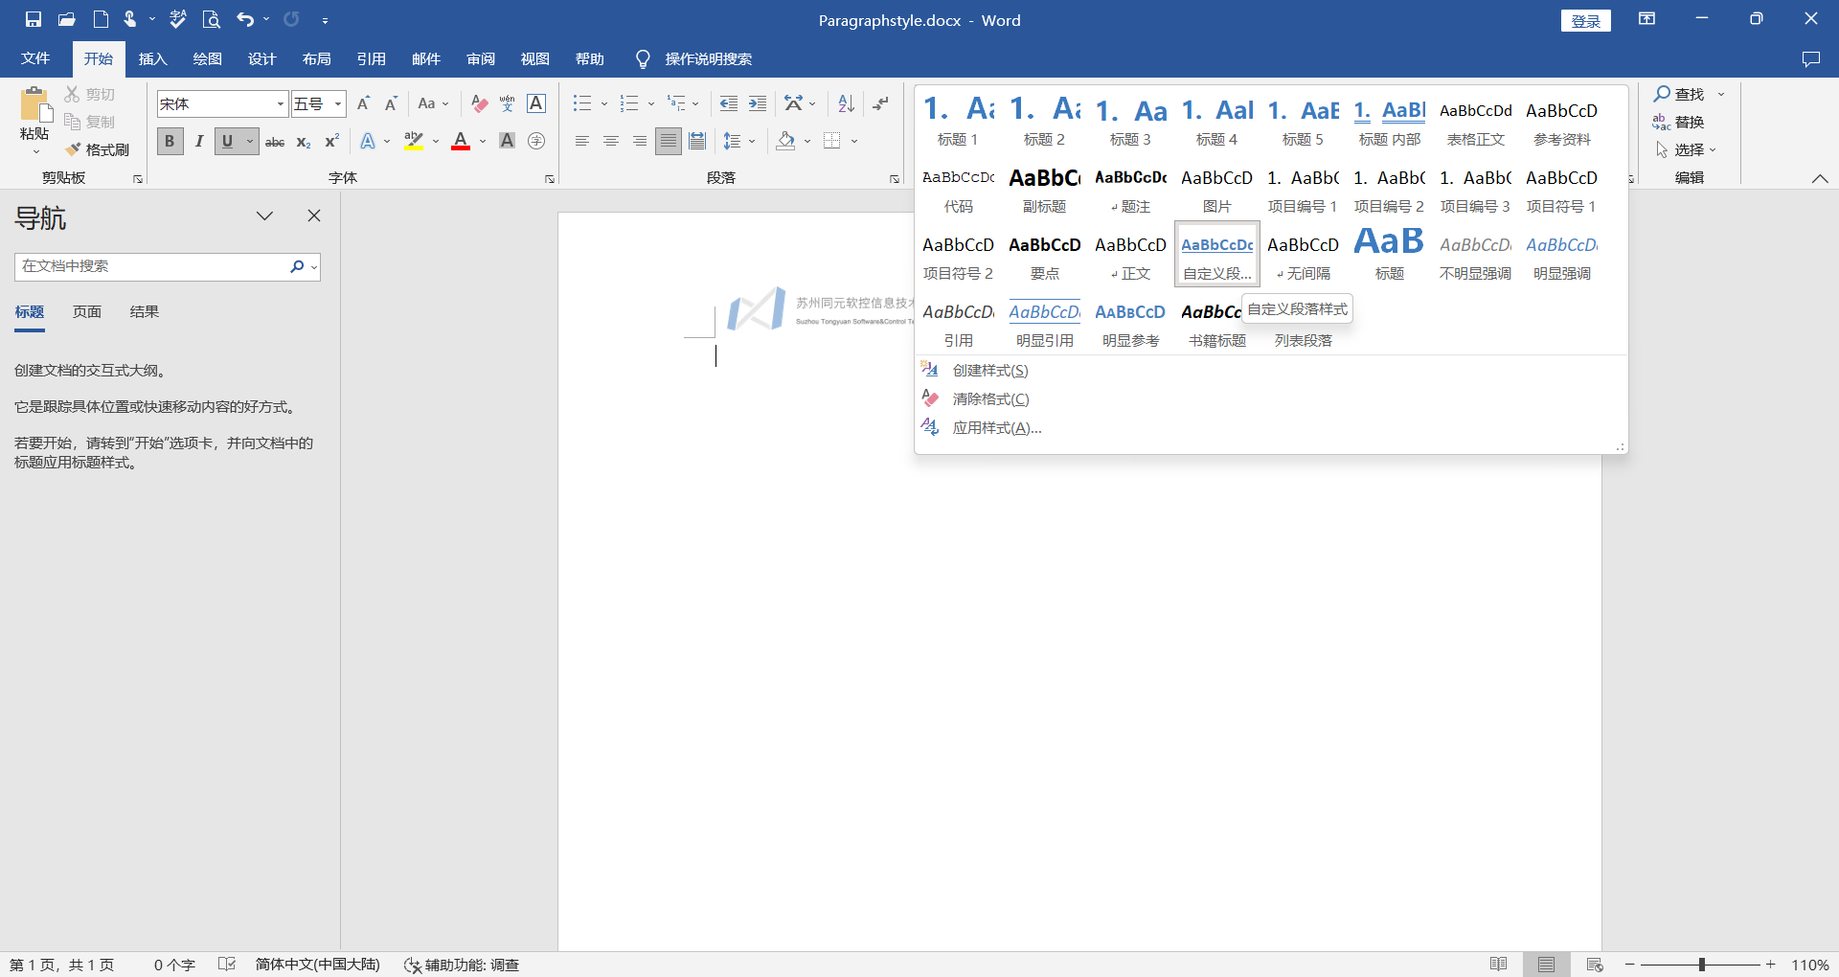
Task: Click the strikethrough abc icon
Action: 275,142
